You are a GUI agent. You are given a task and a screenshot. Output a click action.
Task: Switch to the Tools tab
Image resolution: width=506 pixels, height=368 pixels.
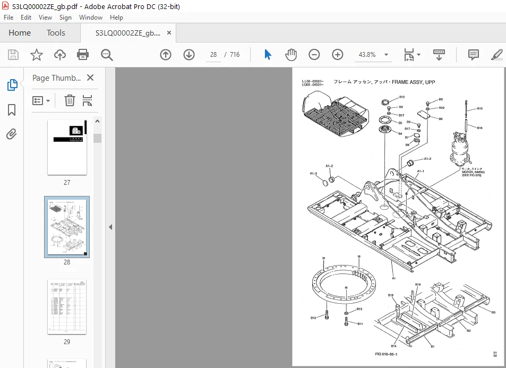[x=56, y=33]
